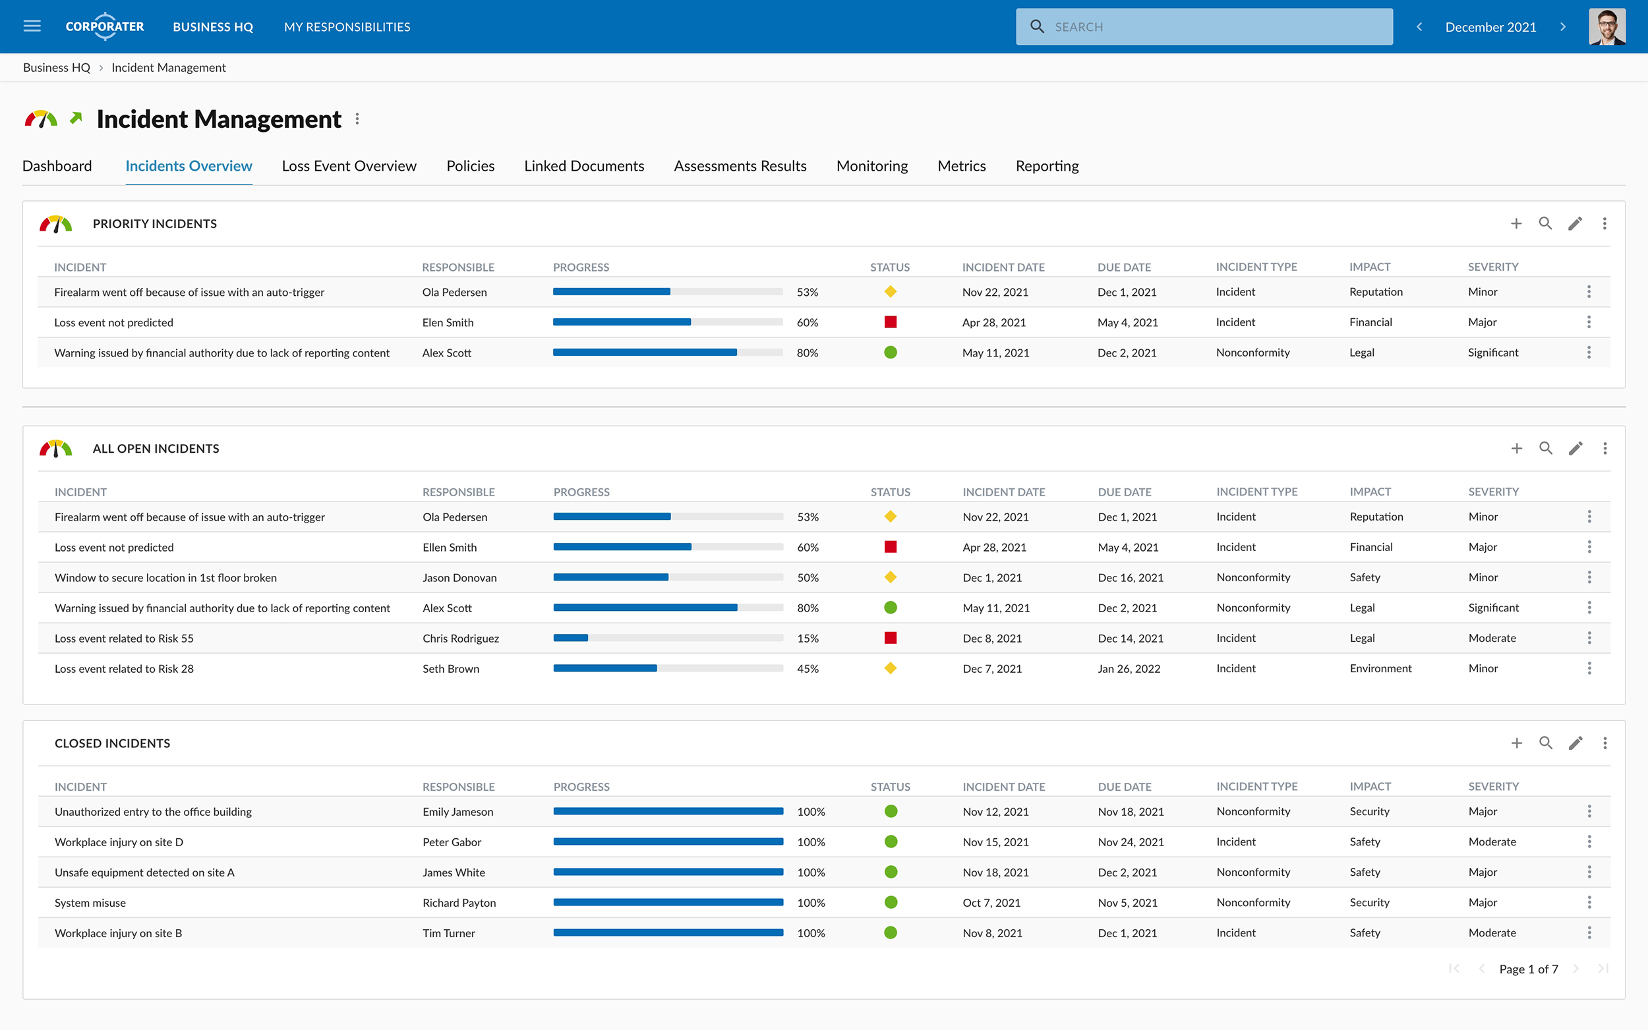Click Business HQ breadcrumb link
This screenshot has height=1030, width=1648.
(x=57, y=67)
